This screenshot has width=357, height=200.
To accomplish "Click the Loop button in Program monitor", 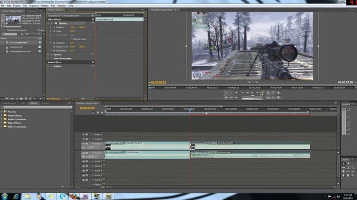I will 268,93.
